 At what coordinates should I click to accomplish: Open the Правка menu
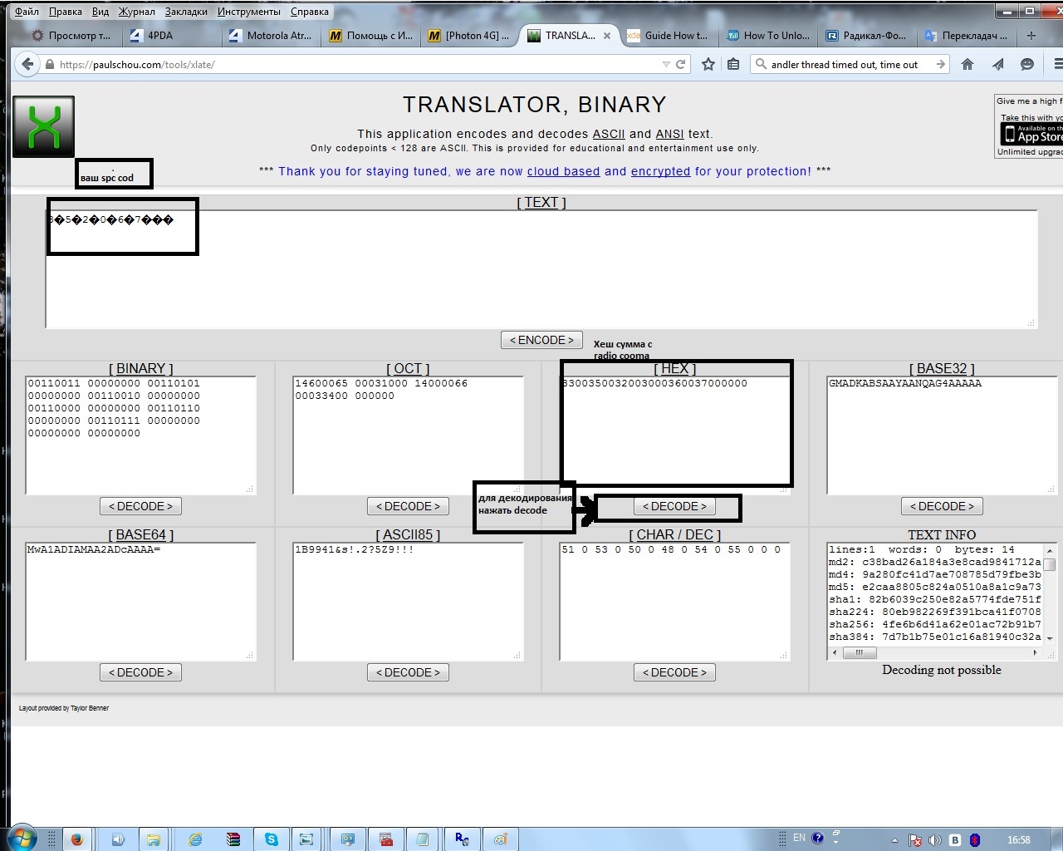65,12
